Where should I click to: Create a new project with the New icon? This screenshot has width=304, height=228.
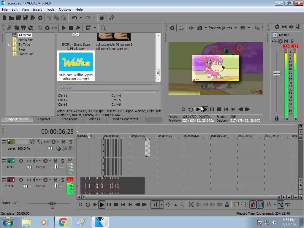tap(4, 18)
